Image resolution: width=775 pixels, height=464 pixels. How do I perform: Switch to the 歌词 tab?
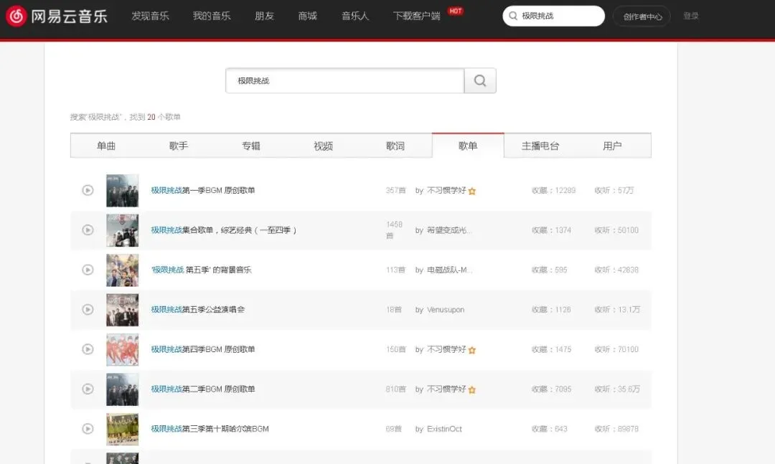(x=395, y=146)
